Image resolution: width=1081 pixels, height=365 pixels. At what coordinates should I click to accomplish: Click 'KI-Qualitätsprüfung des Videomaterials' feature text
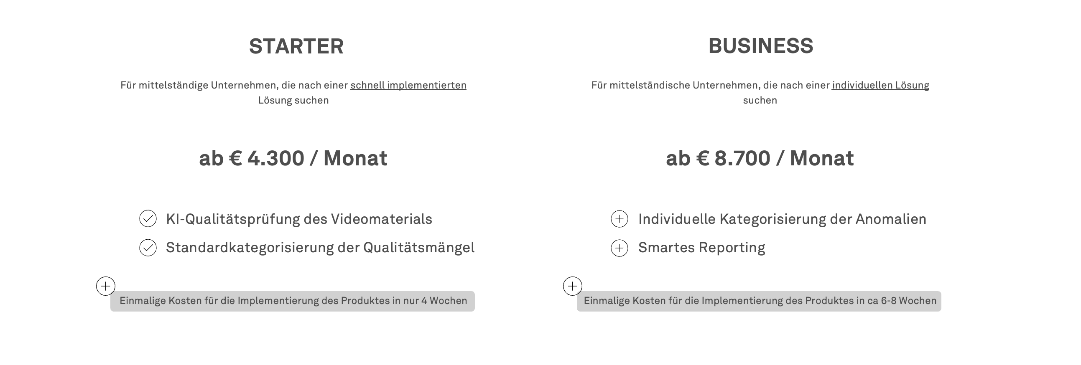click(299, 219)
